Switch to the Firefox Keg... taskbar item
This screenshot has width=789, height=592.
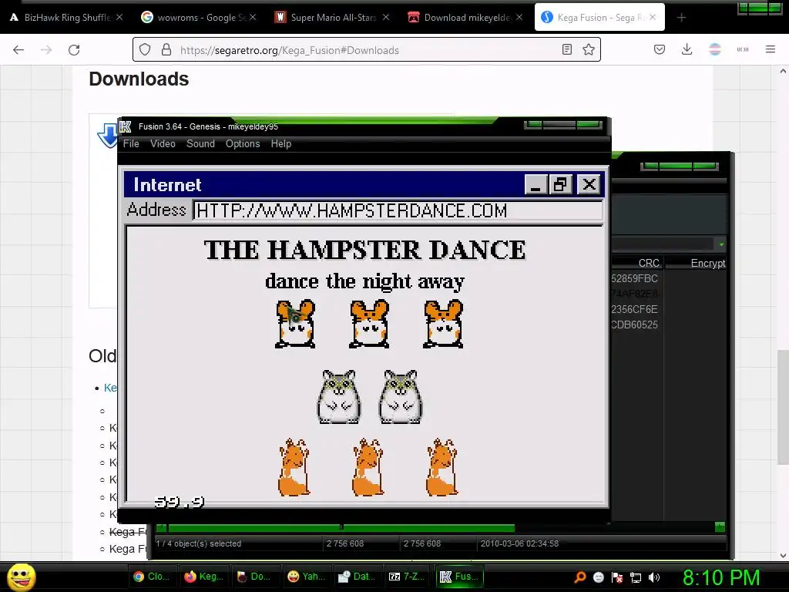click(203, 577)
